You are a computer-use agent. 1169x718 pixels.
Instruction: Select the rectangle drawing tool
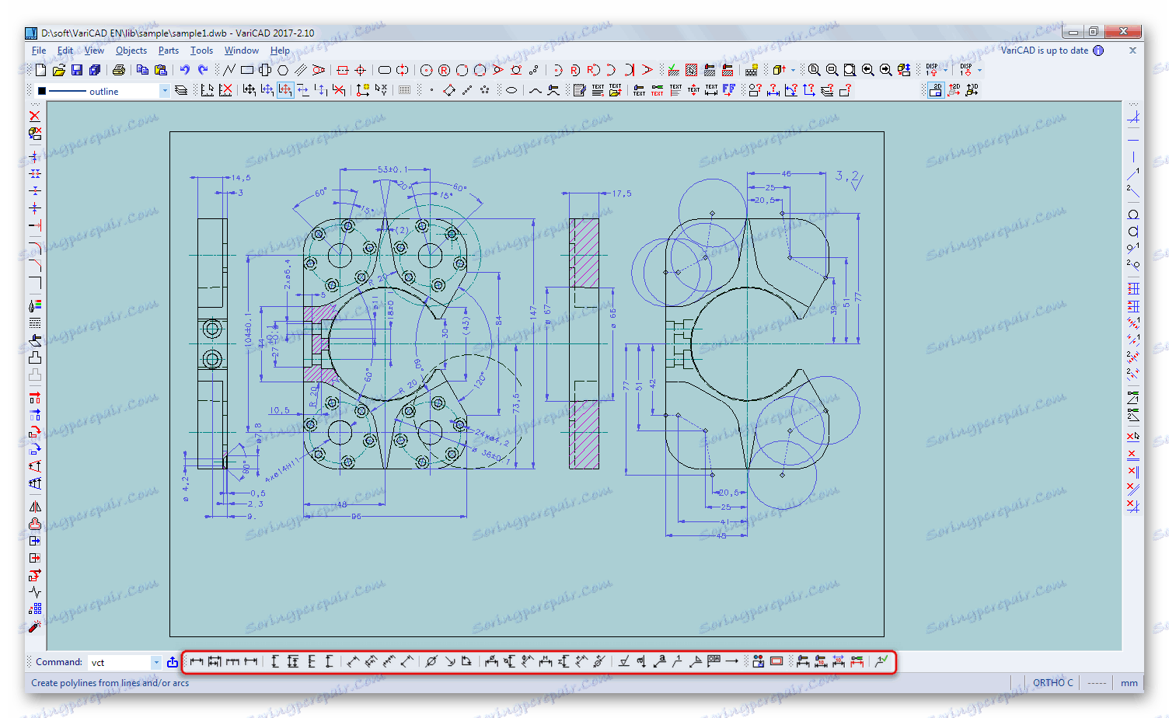[x=247, y=70]
